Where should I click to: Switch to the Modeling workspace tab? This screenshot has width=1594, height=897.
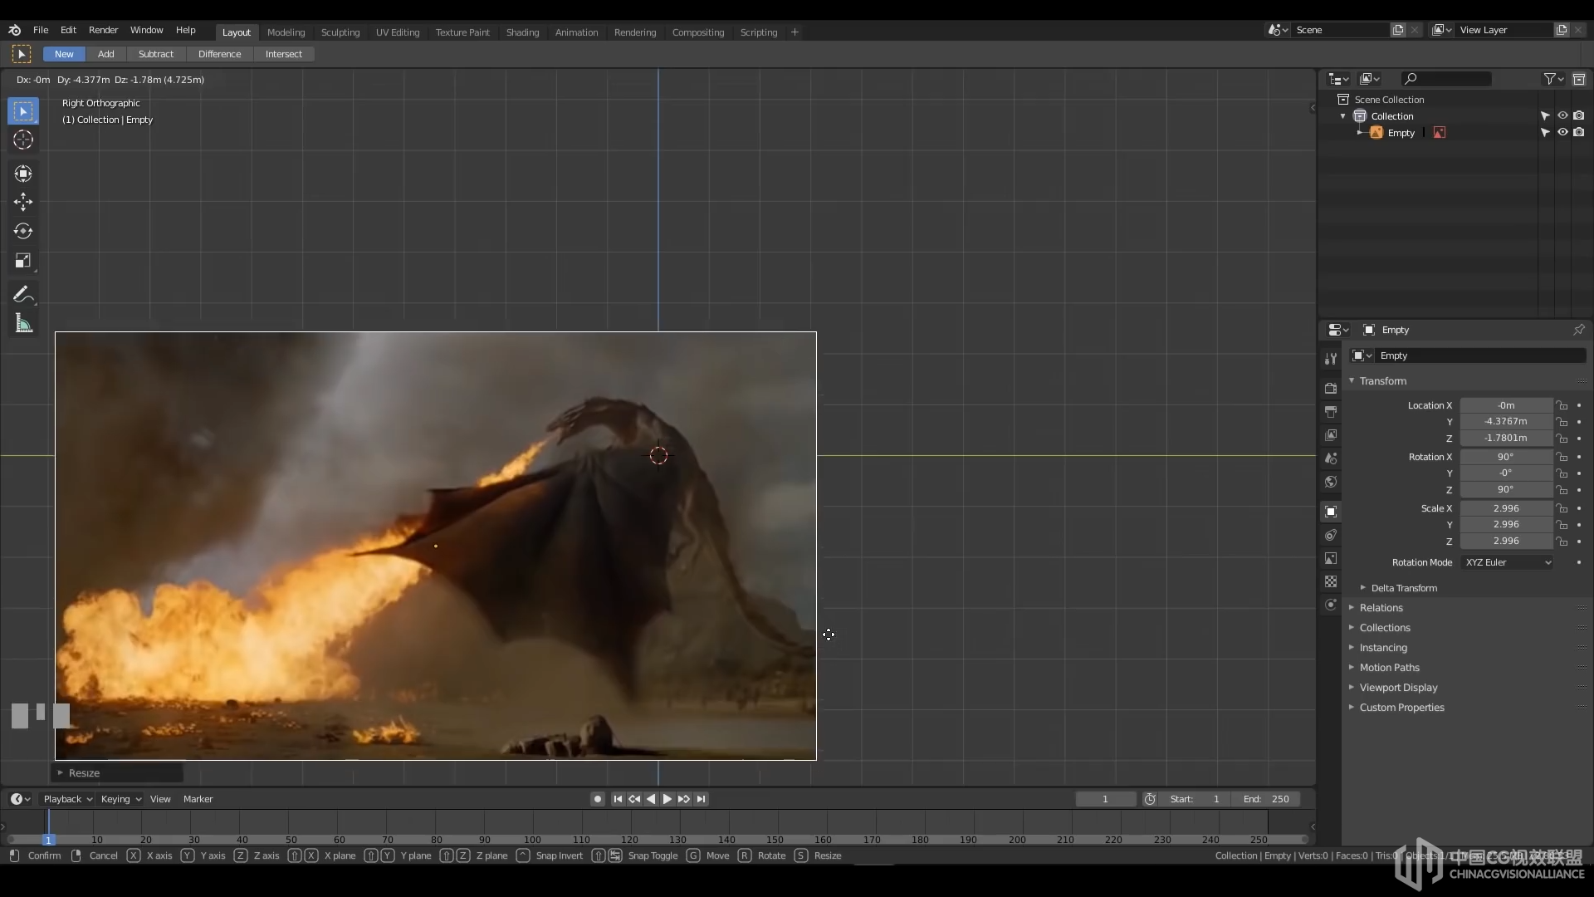click(286, 32)
